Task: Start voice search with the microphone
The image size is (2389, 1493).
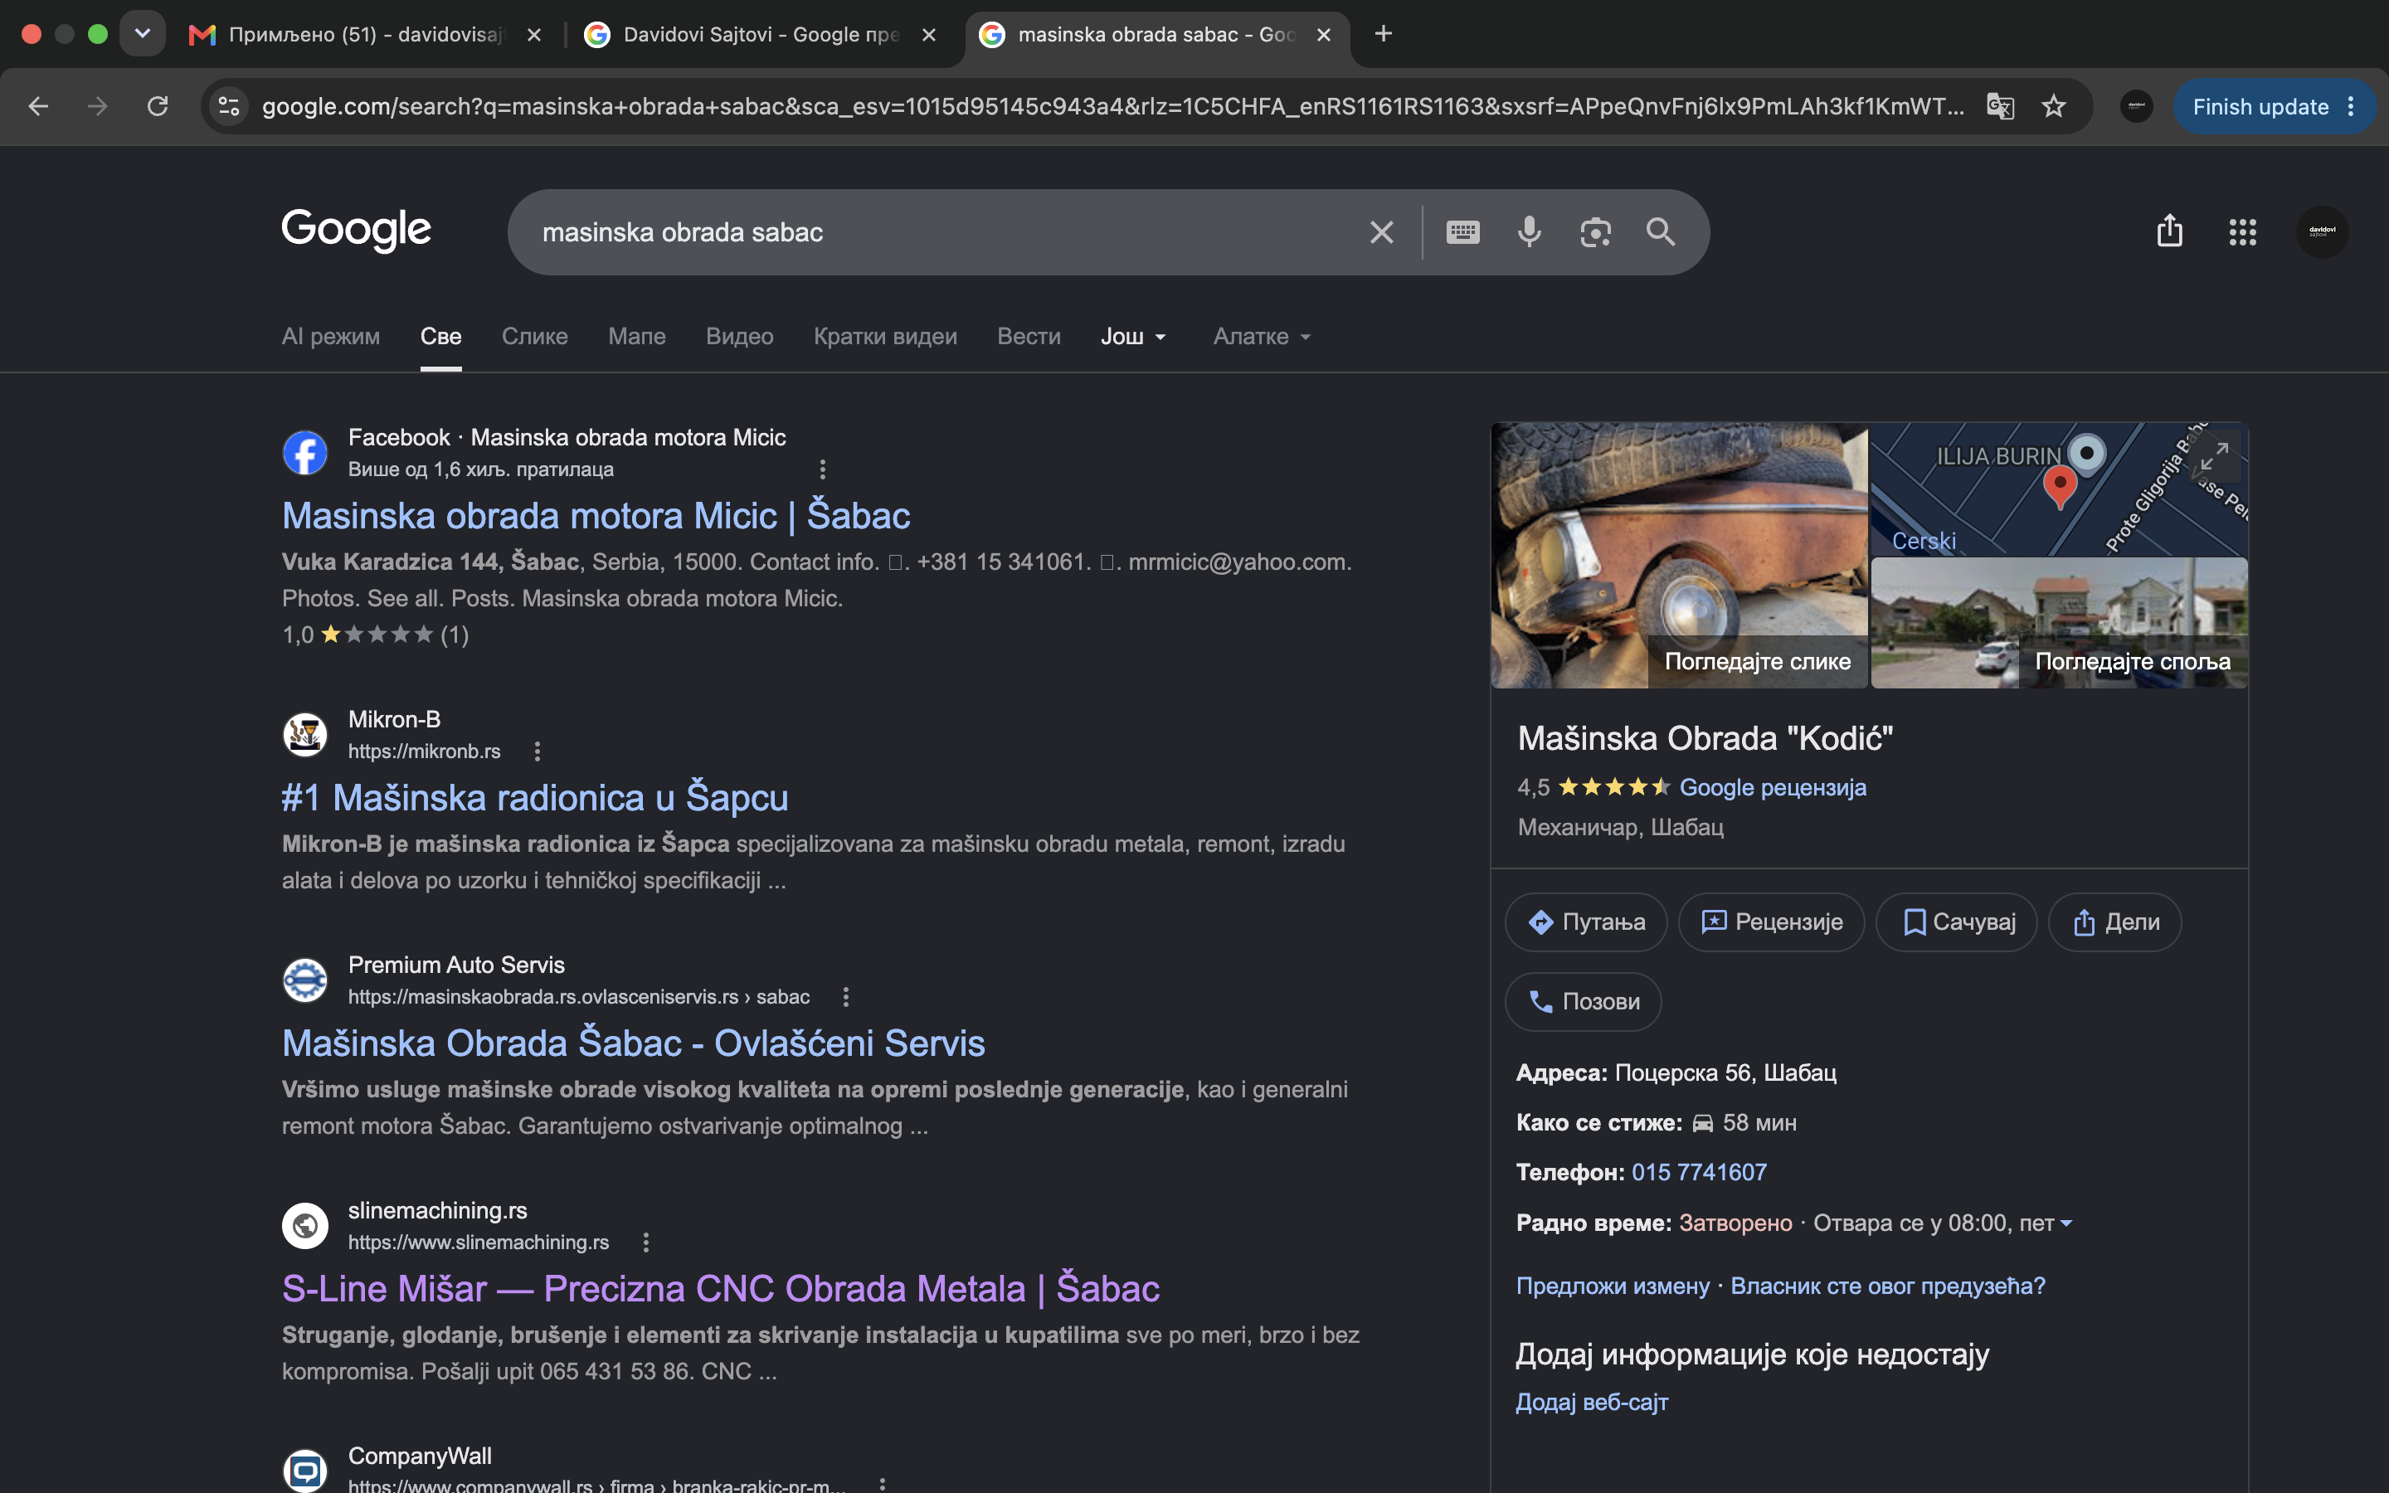Action: click(1529, 232)
